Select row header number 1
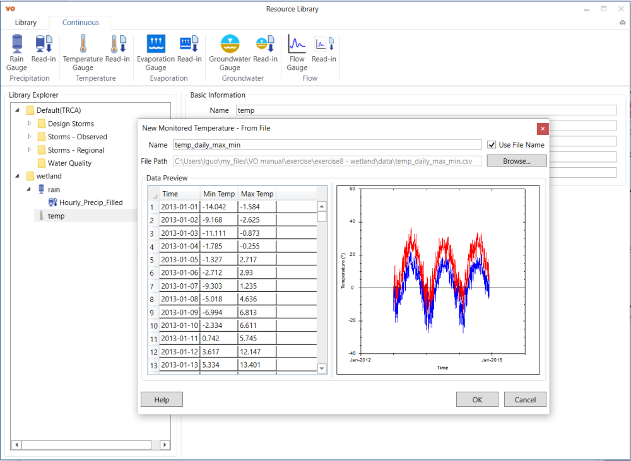The height and width of the screenshot is (461, 631). tap(153, 207)
